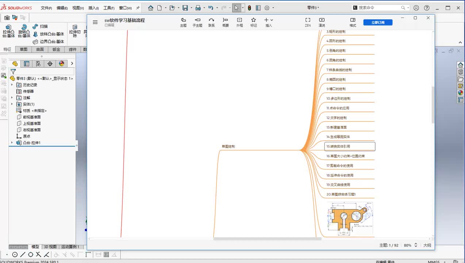Click the Options gear icon

coord(267,8)
